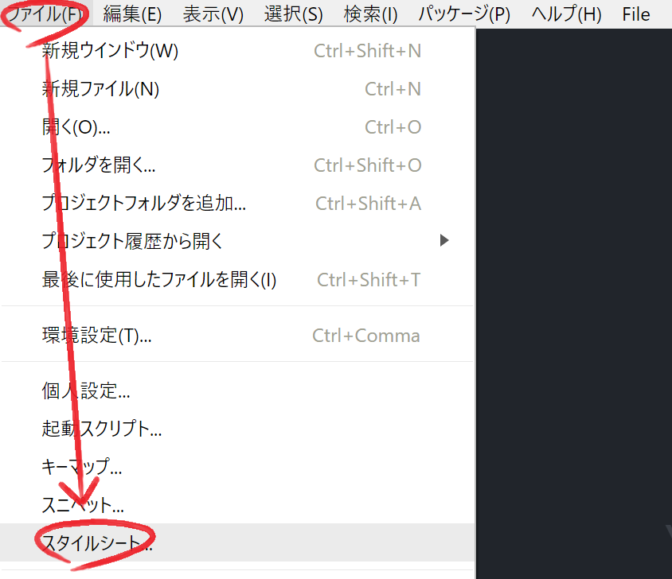Select 最後に使用したファイルを開く(I) entry
Image resolution: width=672 pixels, height=579 pixels.
(x=237, y=280)
